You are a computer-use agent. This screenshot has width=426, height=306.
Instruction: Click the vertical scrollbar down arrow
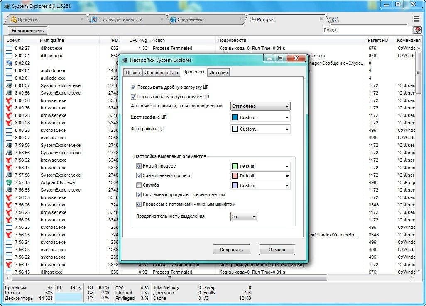(419, 271)
